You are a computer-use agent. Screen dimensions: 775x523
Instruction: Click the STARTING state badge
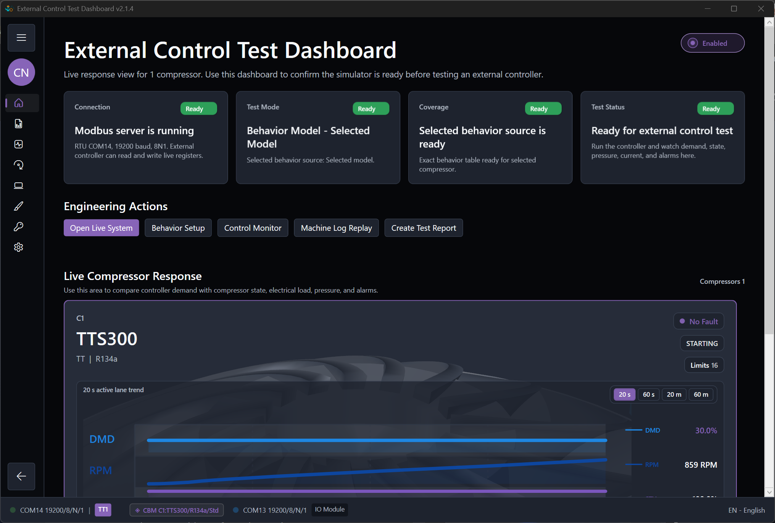(x=702, y=343)
